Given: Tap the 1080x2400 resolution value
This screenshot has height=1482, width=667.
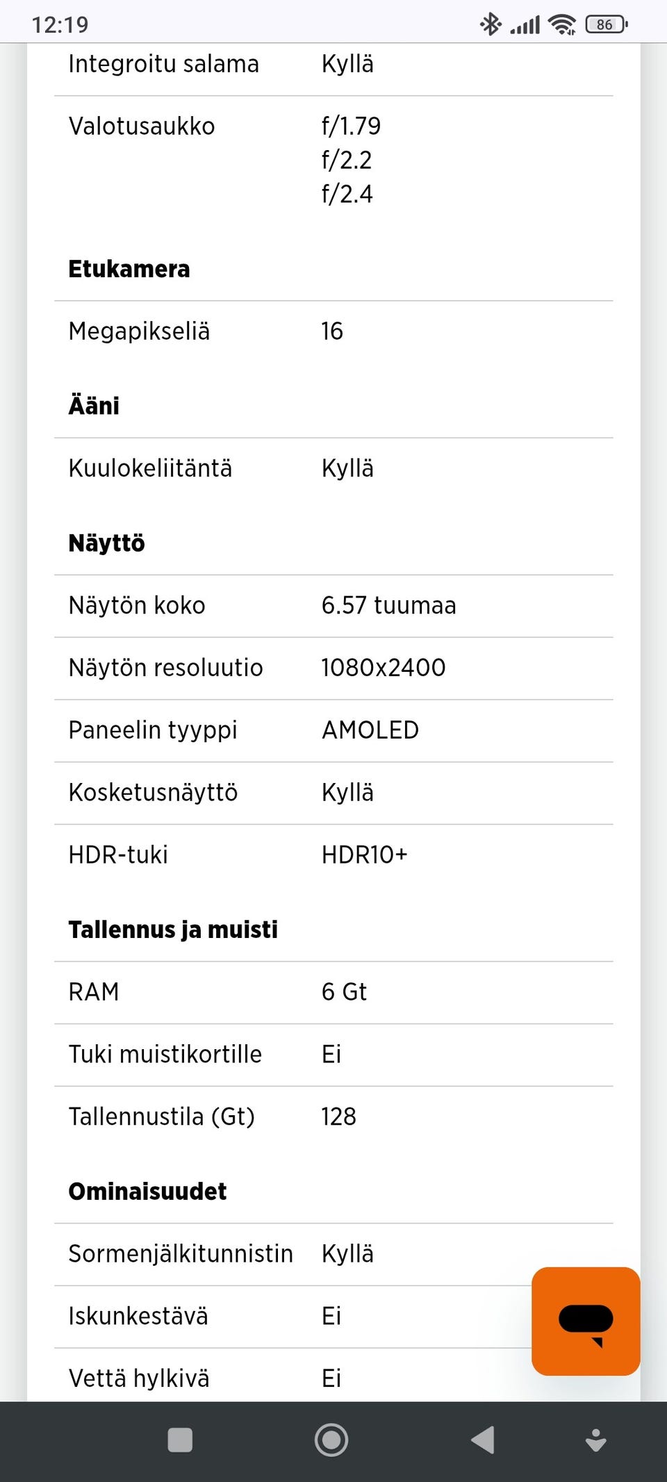Looking at the screenshot, I should 383,667.
